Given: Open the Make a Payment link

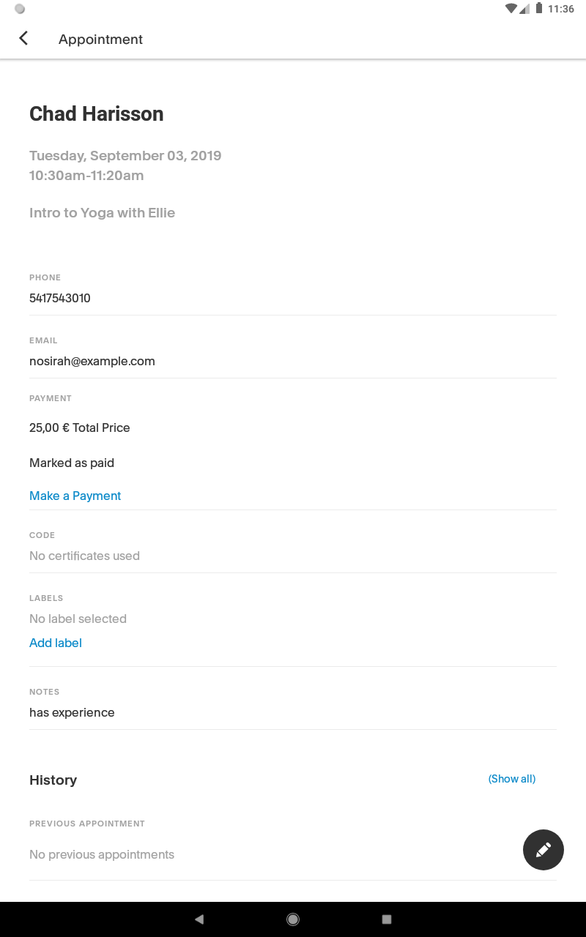Looking at the screenshot, I should coord(75,496).
